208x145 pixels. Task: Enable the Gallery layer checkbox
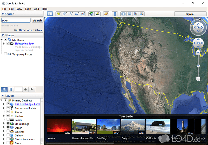8,135
